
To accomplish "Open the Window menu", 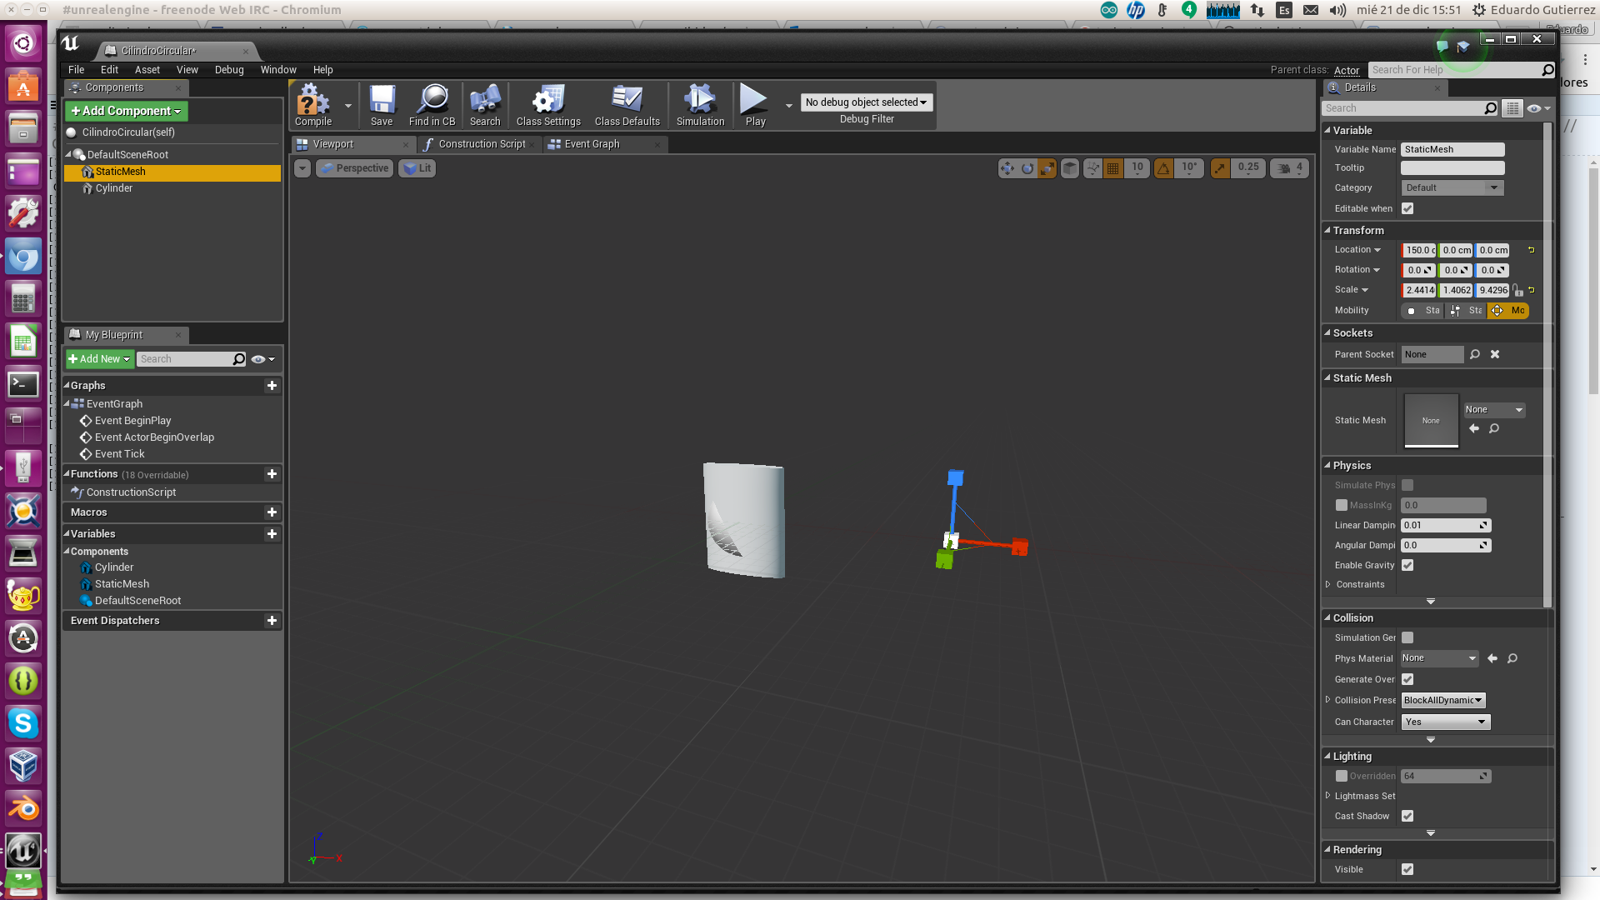I will pos(278,70).
